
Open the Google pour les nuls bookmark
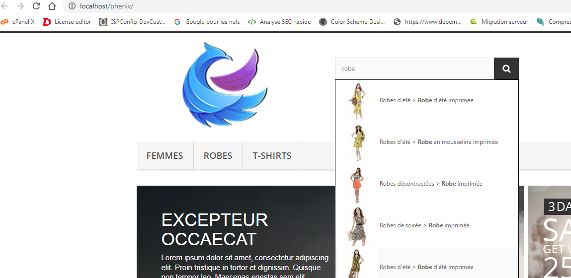[207, 22]
